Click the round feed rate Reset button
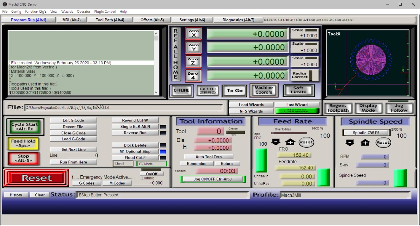Image resolution: width=420 pixels, height=226 pixels. pos(306,142)
